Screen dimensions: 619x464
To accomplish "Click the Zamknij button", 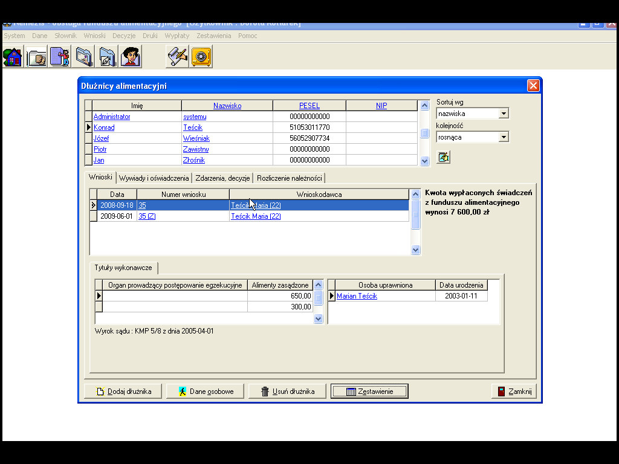I will pos(514,391).
